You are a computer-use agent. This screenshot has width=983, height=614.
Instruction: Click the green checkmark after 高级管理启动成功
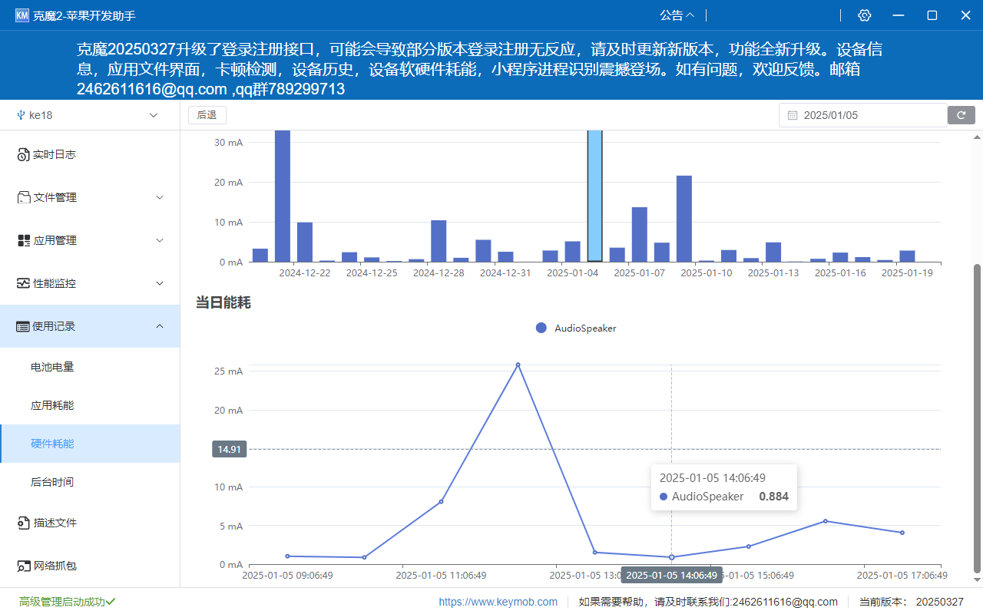tap(111, 602)
